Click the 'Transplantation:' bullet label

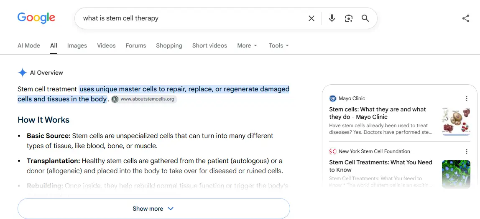53,161
